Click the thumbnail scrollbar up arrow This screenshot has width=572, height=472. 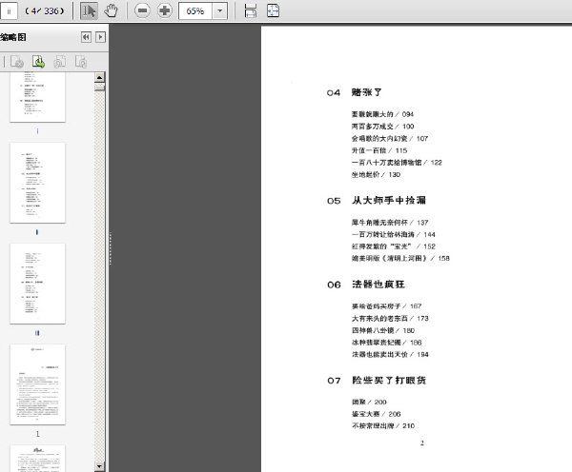point(99,77)
